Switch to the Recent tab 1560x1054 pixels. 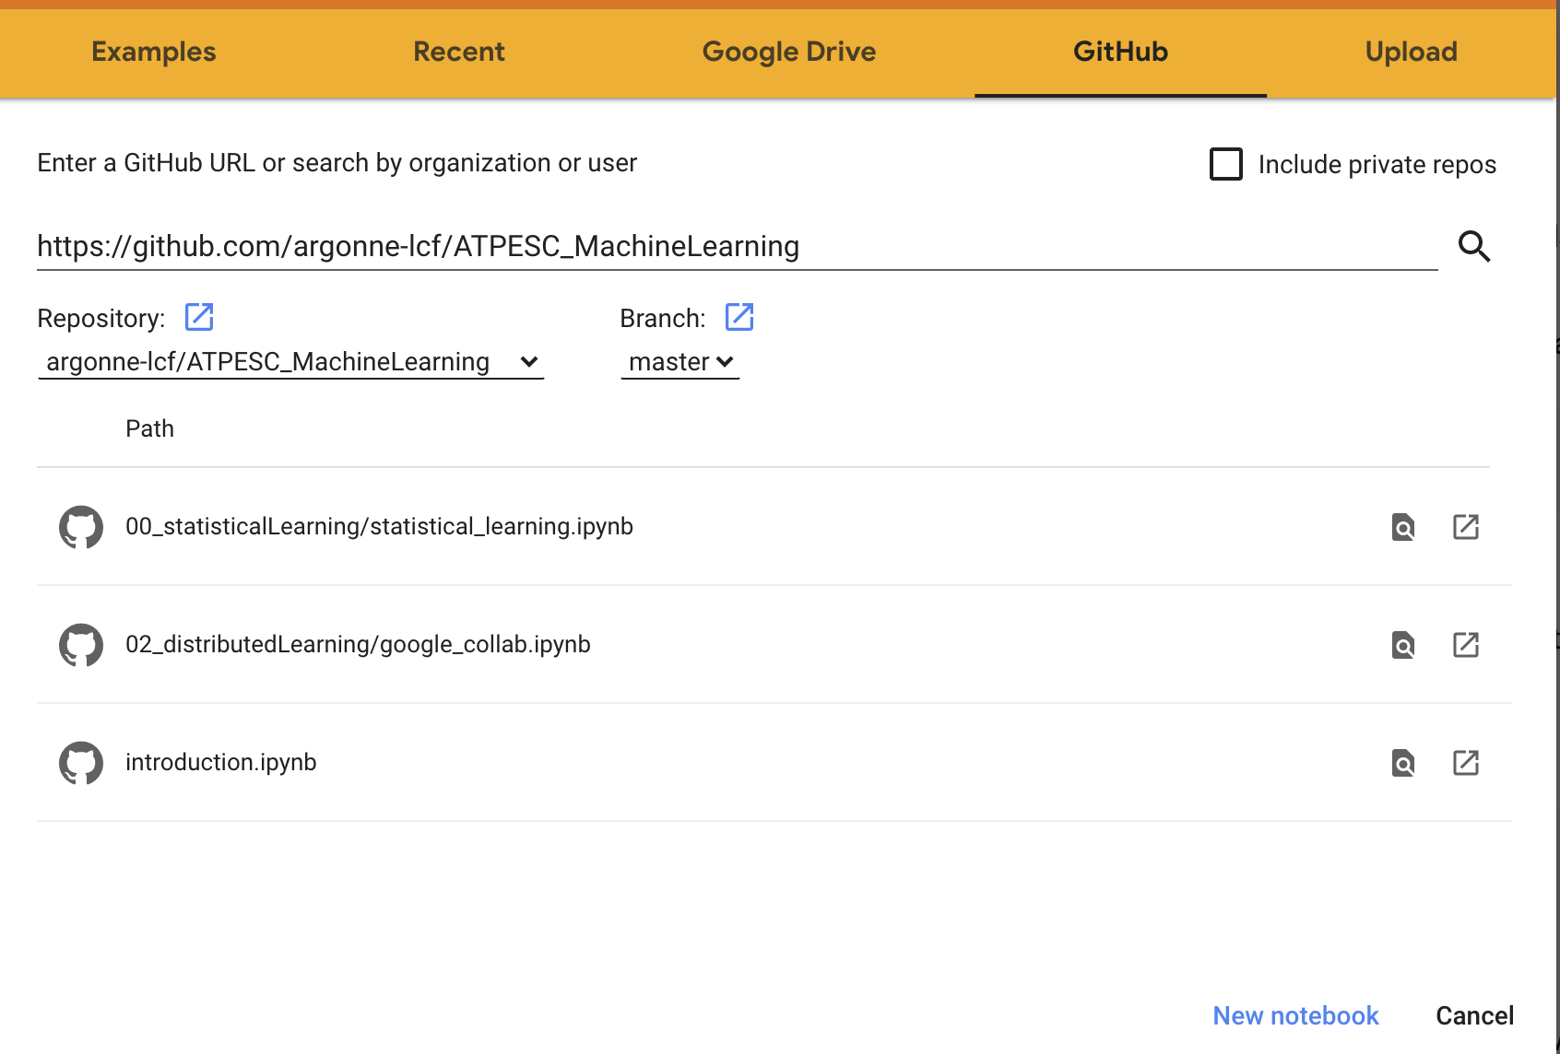click(x=459, y=52)
